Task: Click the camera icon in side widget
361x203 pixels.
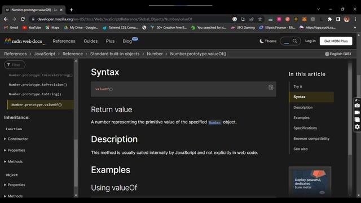Action: tap(357, 105)
